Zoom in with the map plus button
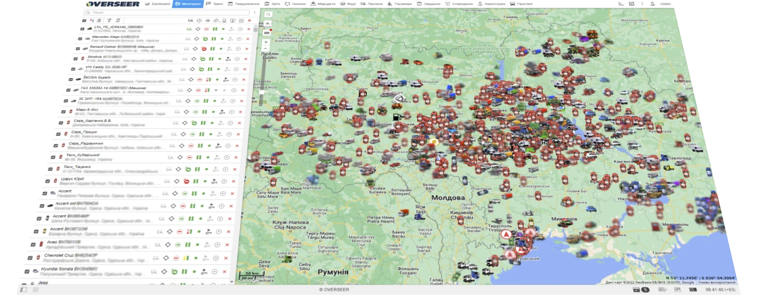This screenshot has height=295, width=757. 266,42
